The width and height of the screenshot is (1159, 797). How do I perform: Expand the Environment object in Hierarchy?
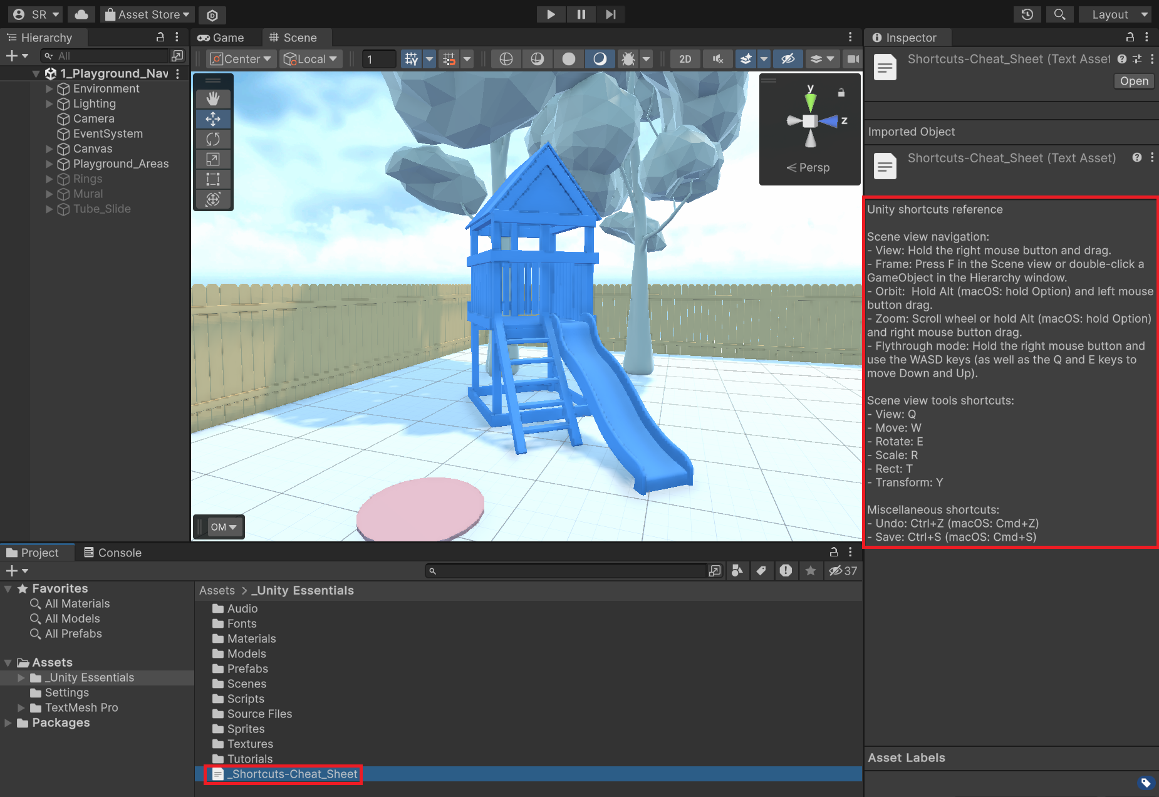pos(49,89)
